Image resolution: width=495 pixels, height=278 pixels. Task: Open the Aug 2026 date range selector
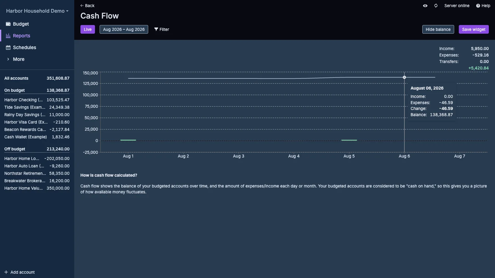pyautogui.click(x=124, y=29)
